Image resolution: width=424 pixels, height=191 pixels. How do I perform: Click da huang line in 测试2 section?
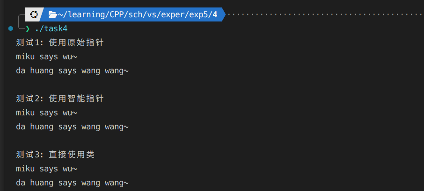click(72, 127)
